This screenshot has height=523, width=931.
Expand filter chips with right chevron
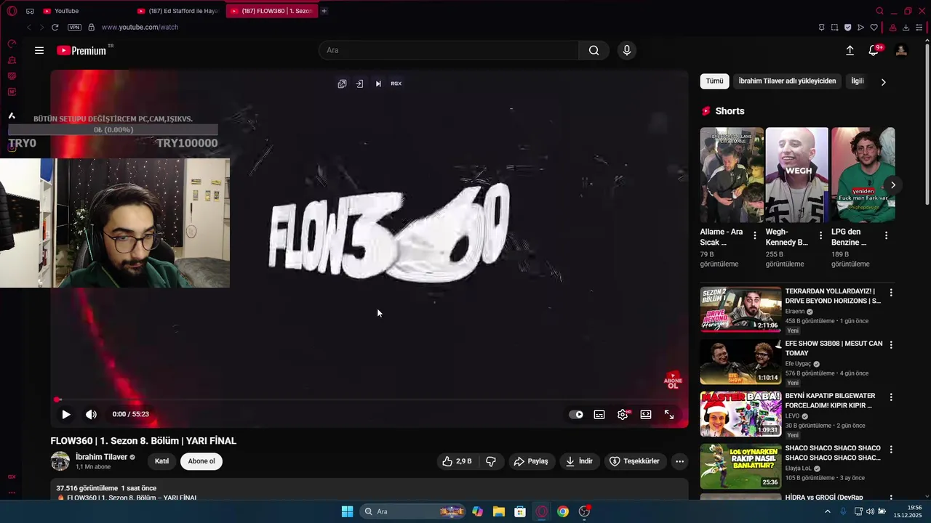click(884, 82)
